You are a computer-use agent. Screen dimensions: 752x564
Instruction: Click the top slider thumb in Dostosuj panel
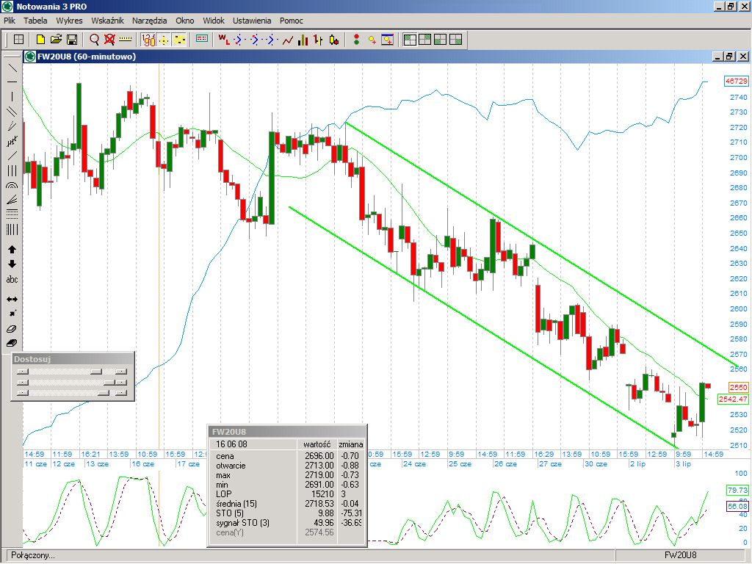point(95,372)
